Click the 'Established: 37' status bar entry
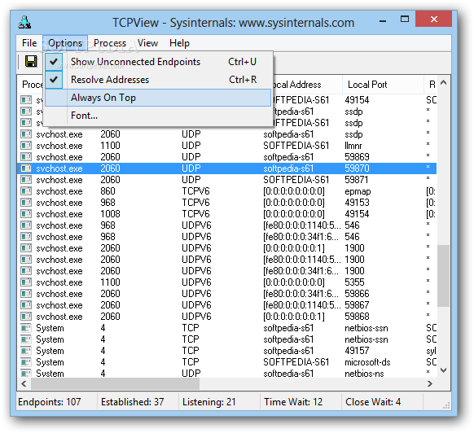 (x=133, y=402)
